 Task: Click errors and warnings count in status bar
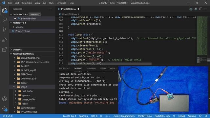pos(8,116)
